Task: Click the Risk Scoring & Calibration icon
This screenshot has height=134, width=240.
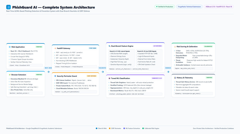Action: tap(175, 46)
